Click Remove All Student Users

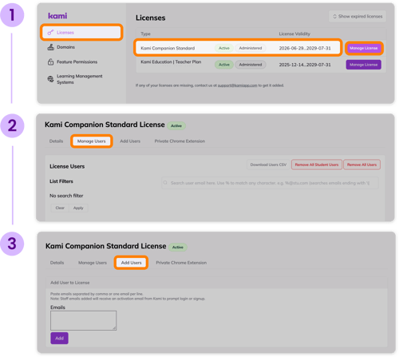[x=317, y=165]
